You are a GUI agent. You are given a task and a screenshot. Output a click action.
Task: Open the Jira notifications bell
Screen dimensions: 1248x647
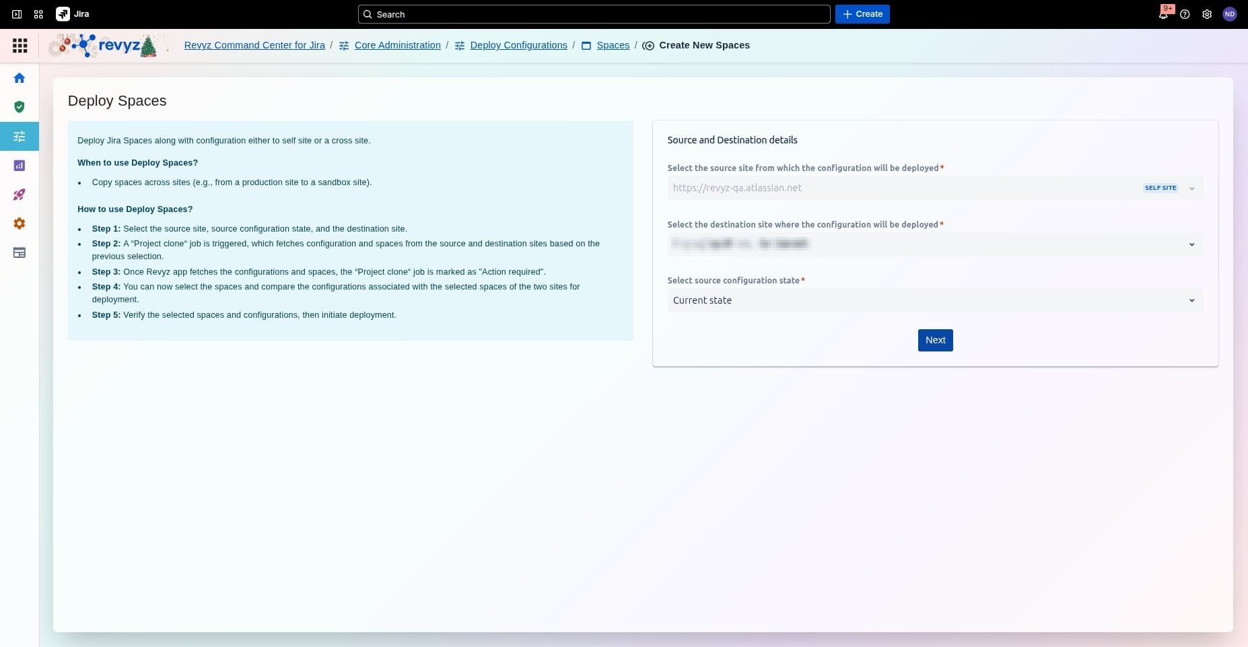click(x=1163, y=14)
